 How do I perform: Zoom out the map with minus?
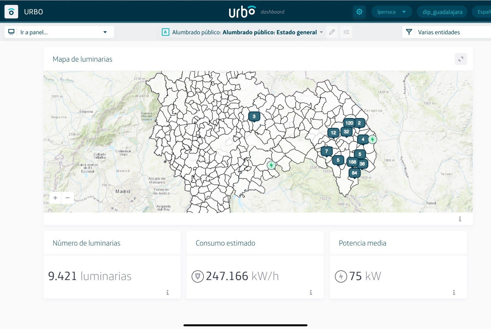coord(68,198)
